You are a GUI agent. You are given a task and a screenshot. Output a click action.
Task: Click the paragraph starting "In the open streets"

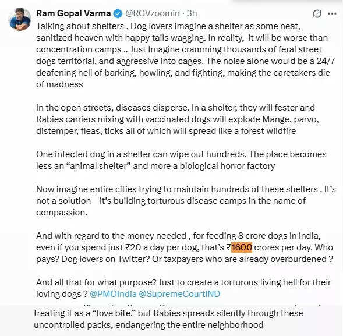click(178, 119)
